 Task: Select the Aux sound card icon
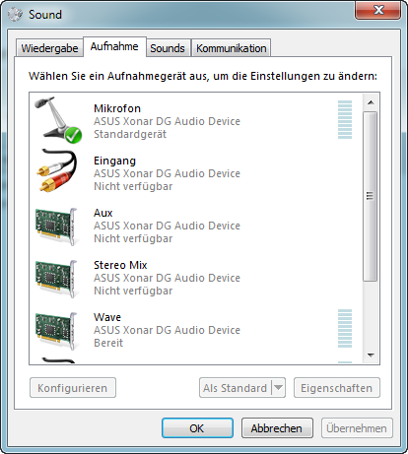tap(56, 227)
